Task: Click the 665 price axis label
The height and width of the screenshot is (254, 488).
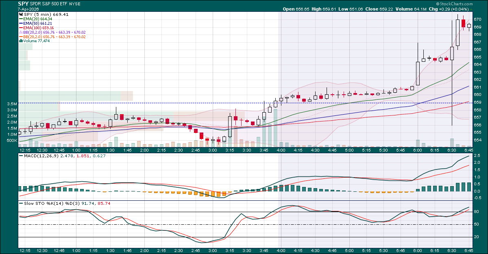Action: coord(478,57)
